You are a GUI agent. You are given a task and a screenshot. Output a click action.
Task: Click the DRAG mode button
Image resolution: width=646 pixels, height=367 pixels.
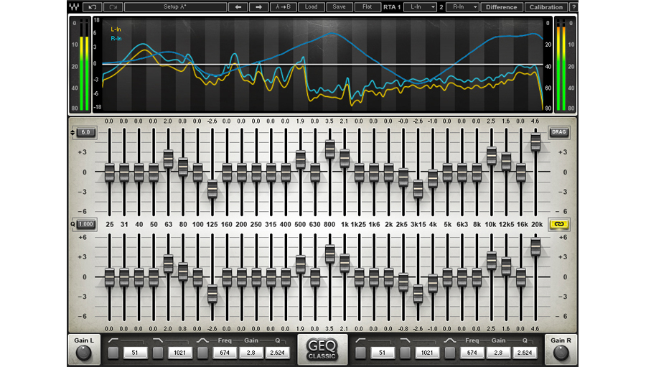point(558,132)
